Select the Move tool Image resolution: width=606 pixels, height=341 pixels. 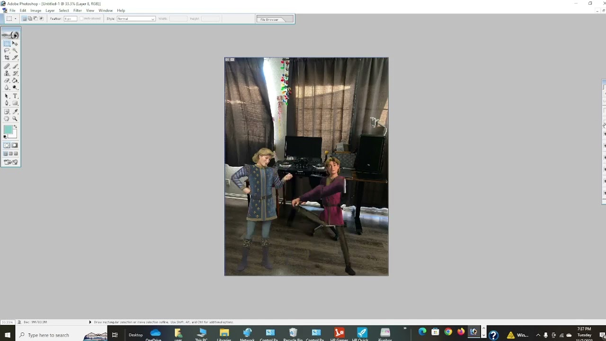(x=15, y=43)
